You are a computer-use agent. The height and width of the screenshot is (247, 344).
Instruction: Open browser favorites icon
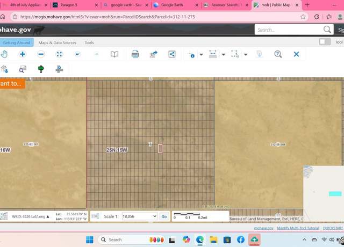[329, 17]
